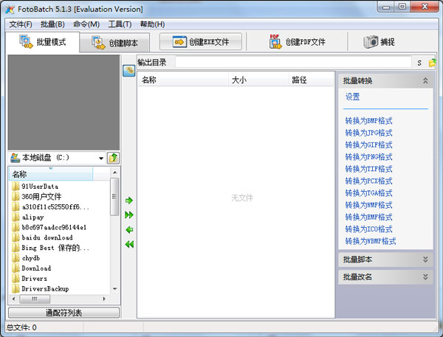This screenshot has height=337, width=443.
Task: Click the double right arrow add-all icon
Action: click(129, 215)
